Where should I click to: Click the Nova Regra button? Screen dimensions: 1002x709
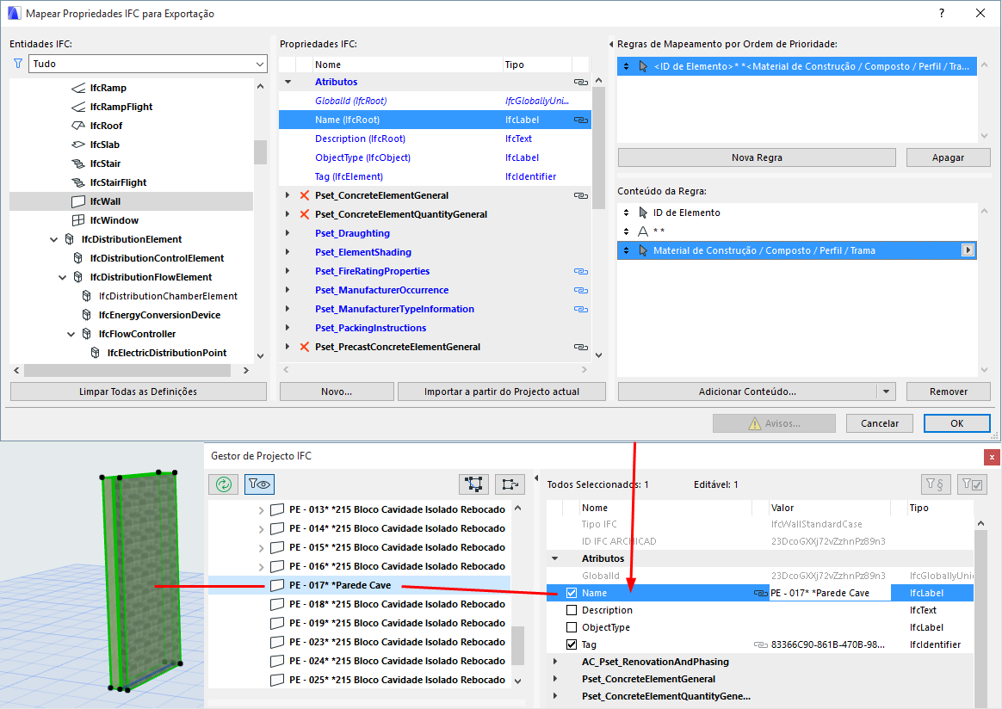[757, 157]
